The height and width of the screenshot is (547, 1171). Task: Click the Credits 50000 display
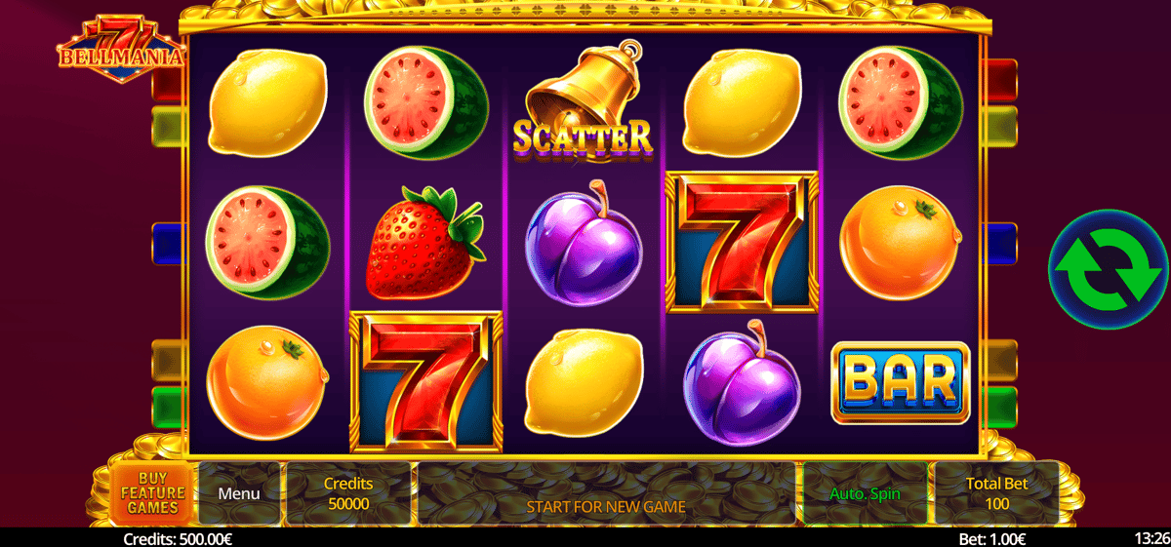348,493
